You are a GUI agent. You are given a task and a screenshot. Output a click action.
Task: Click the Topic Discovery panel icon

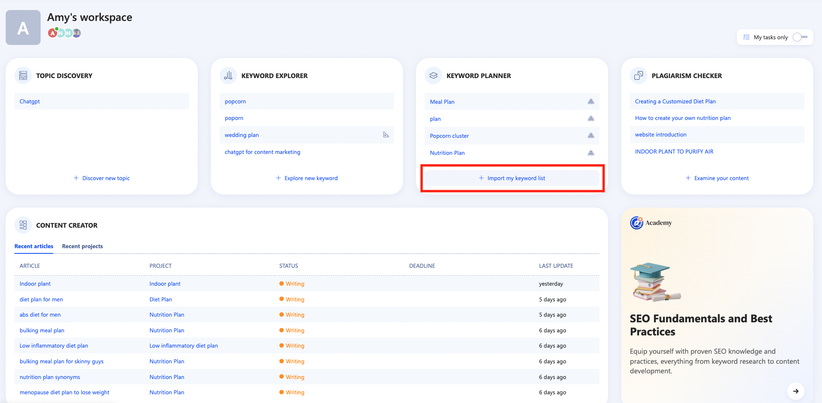coord(23,75)
